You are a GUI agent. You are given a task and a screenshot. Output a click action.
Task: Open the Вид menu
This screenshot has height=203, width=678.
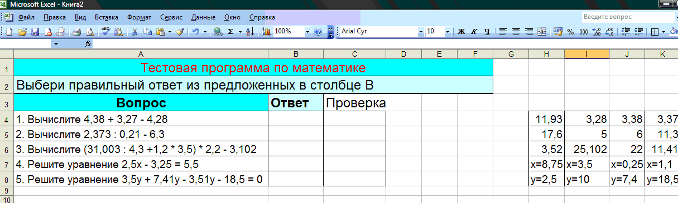80,17
